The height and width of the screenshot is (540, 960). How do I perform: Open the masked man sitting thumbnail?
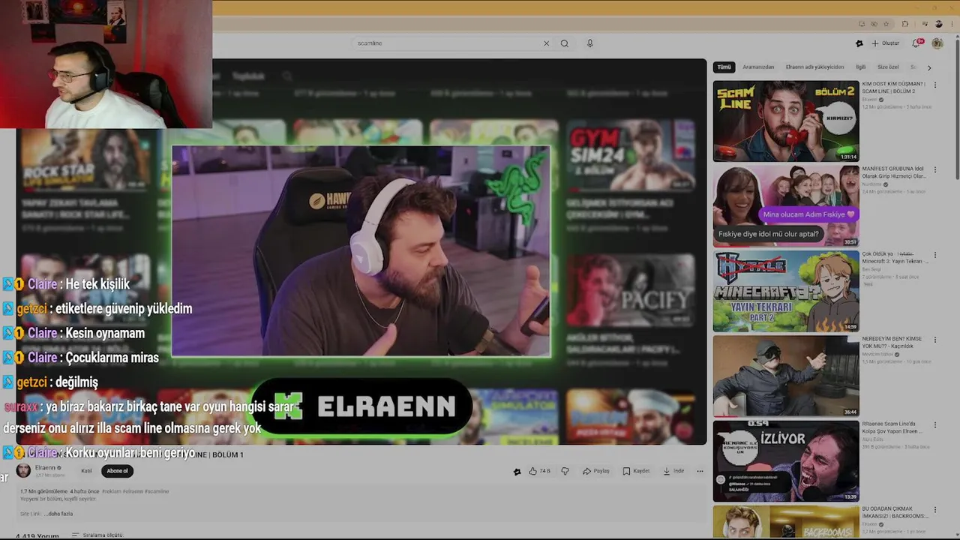[x=786, y=376]
